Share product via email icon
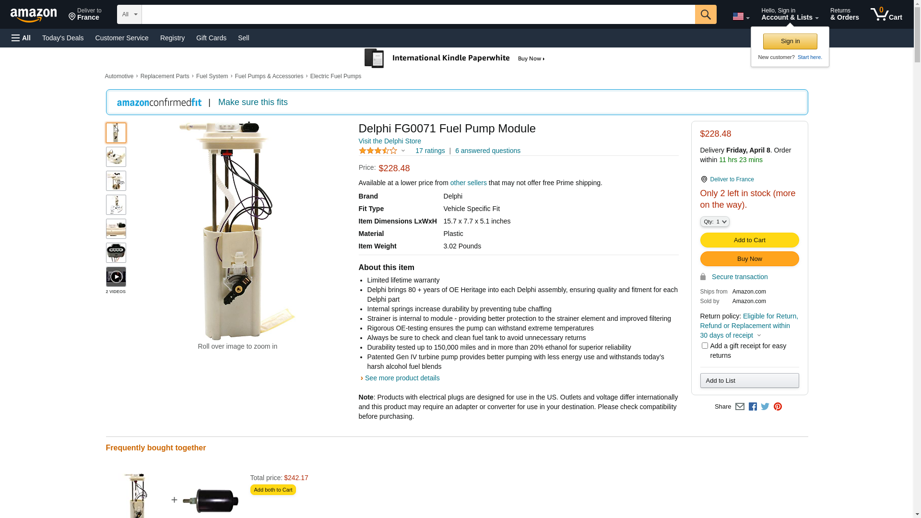The width and height of the screenshot is (921, 518). click(740, 407)
